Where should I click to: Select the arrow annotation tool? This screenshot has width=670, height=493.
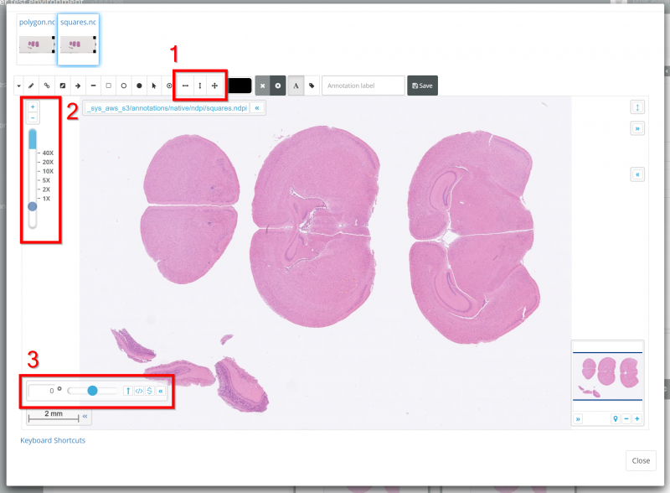pyautogui.click(x=77, y=86)
